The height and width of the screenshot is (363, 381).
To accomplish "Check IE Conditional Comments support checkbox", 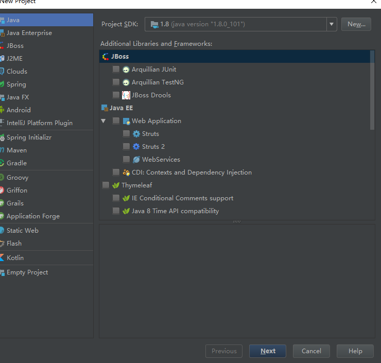I will pos(116,198).
